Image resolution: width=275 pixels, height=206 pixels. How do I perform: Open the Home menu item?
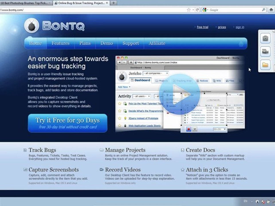click(x=36, y=43)
